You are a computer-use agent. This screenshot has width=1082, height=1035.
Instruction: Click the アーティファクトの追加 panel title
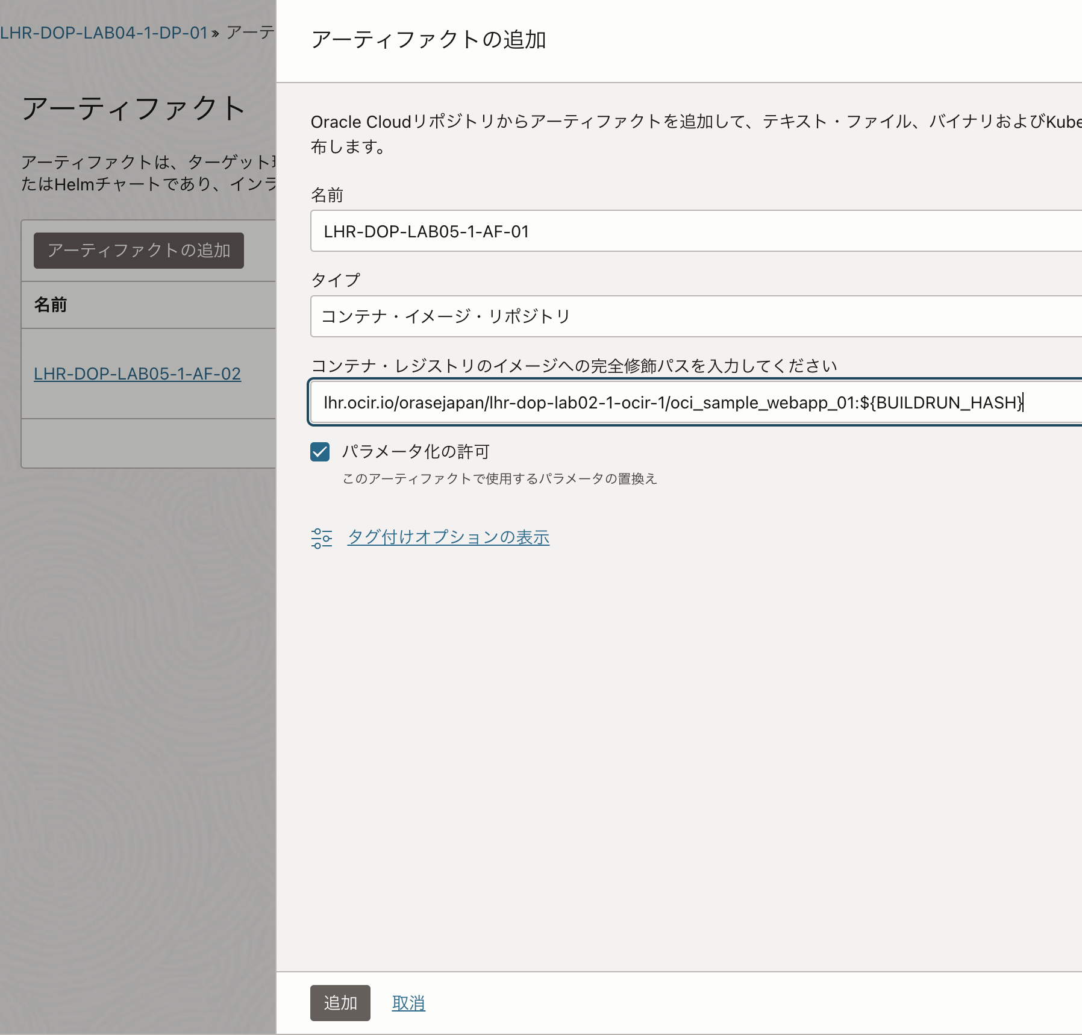click(428, 41)
